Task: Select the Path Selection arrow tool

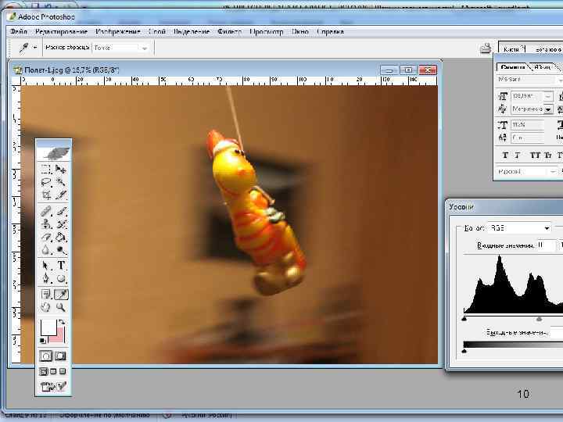Action: pyautogui.click(x=45, y=266)
